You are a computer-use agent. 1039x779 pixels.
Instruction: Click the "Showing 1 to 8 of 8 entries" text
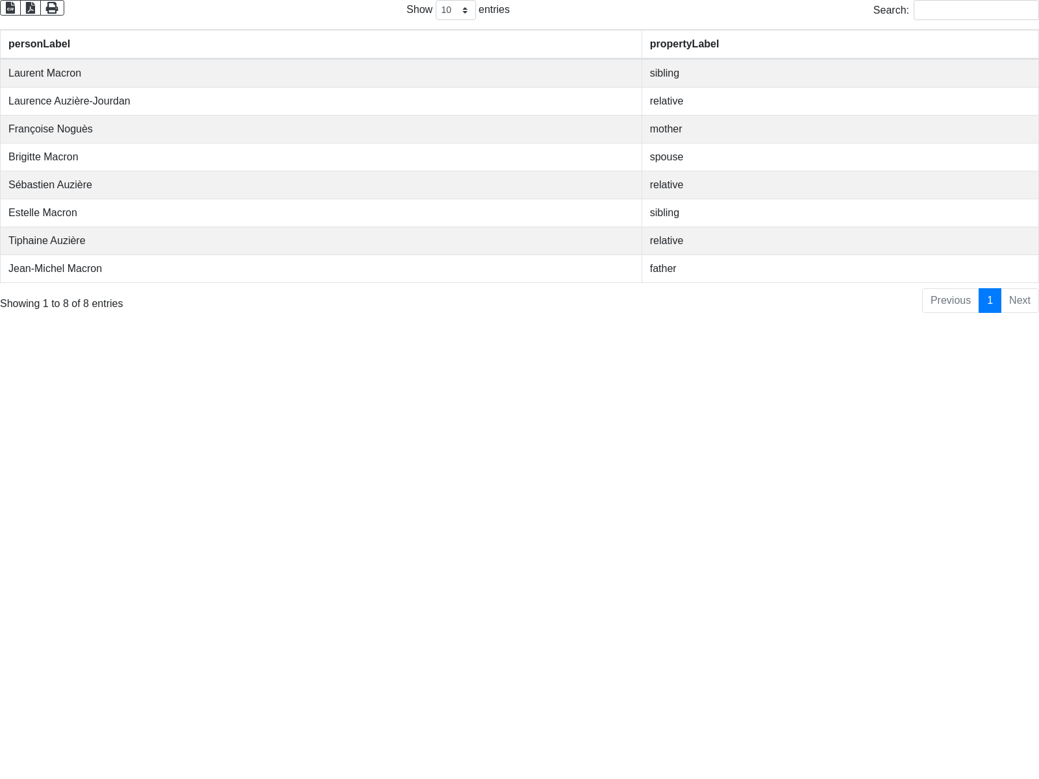(x=61, y=304)
